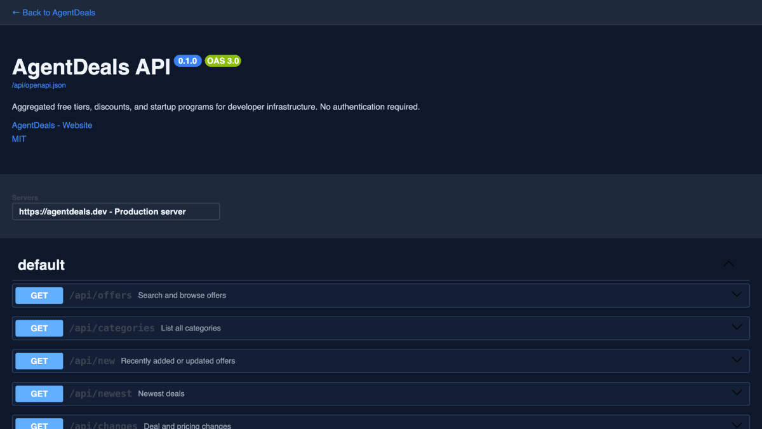Screen dimensions: 762x429
Task: Click 'Search and browse offers' description
Action: coord(182,296)
